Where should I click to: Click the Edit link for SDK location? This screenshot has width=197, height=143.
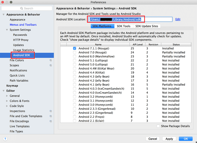point(178,19)
